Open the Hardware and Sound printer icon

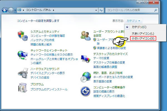(x=23, y=73)
